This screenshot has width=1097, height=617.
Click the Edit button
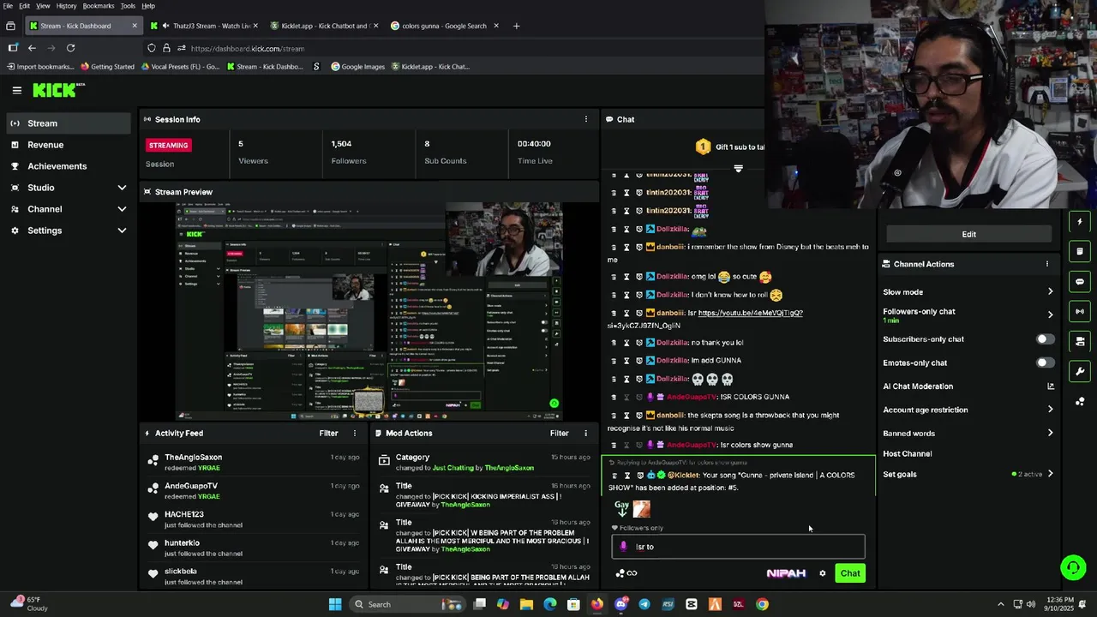[x=968, y=234]
